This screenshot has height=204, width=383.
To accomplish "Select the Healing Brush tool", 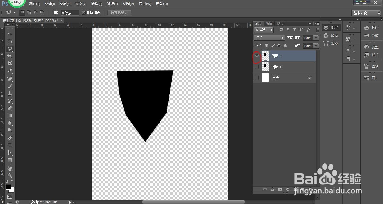I will [x=10, y=79].
